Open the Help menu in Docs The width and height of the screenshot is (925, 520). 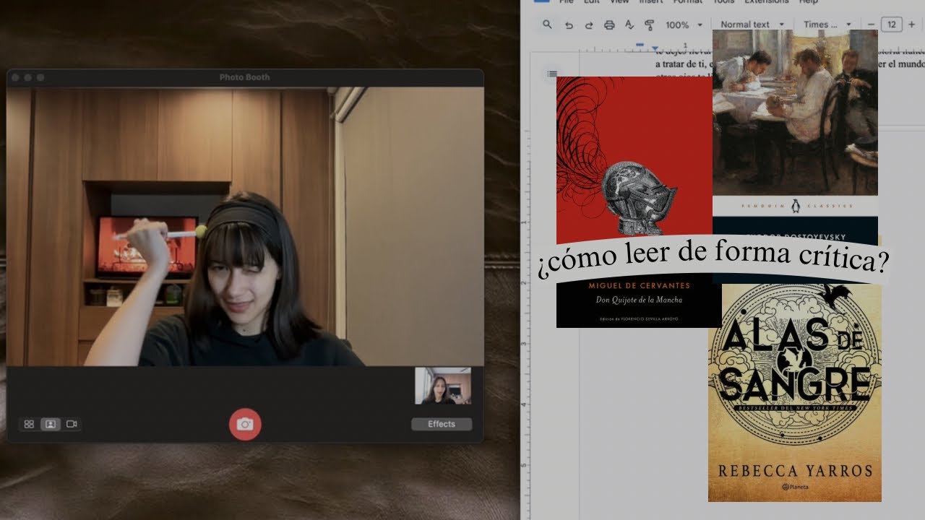coord(808,2)
